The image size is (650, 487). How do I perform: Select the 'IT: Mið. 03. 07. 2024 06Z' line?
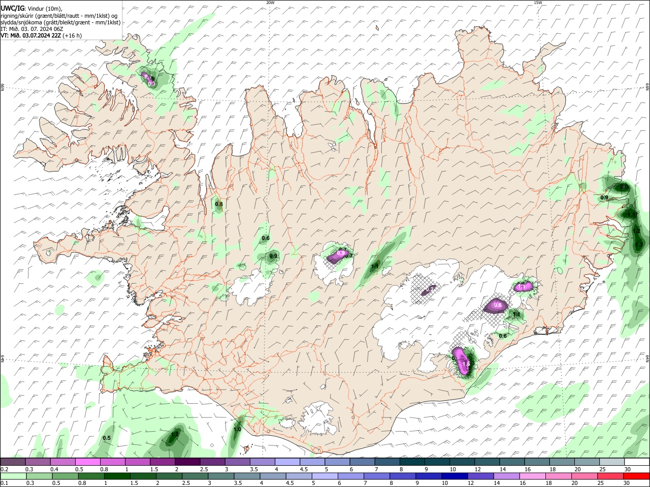pyautogui.click(x=31, y=29)
